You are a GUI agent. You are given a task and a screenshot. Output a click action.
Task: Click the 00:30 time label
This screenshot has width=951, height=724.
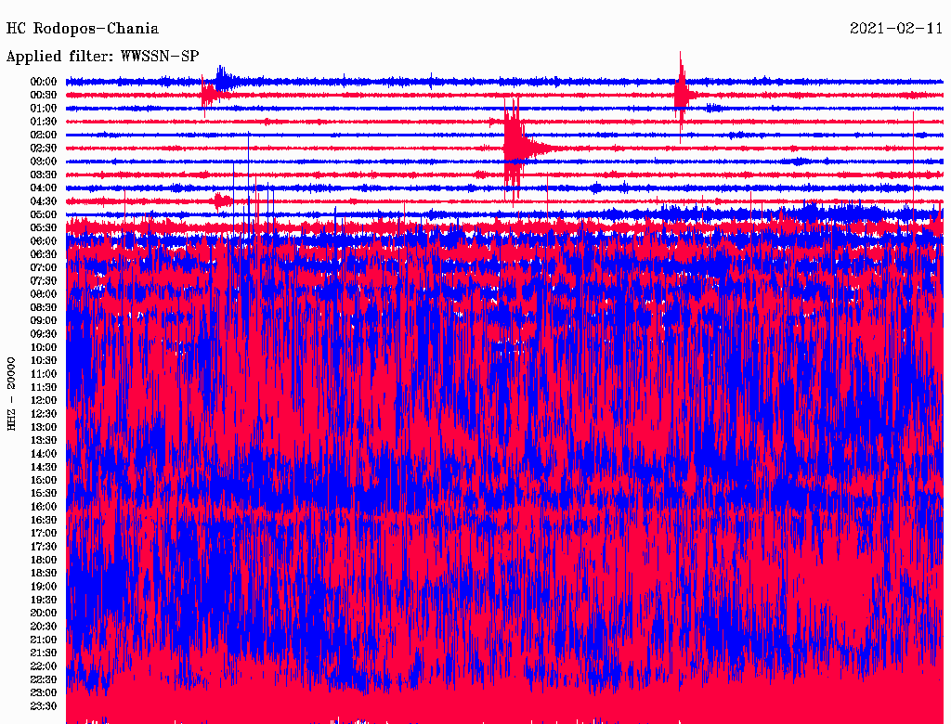click(x=44, y=96)
